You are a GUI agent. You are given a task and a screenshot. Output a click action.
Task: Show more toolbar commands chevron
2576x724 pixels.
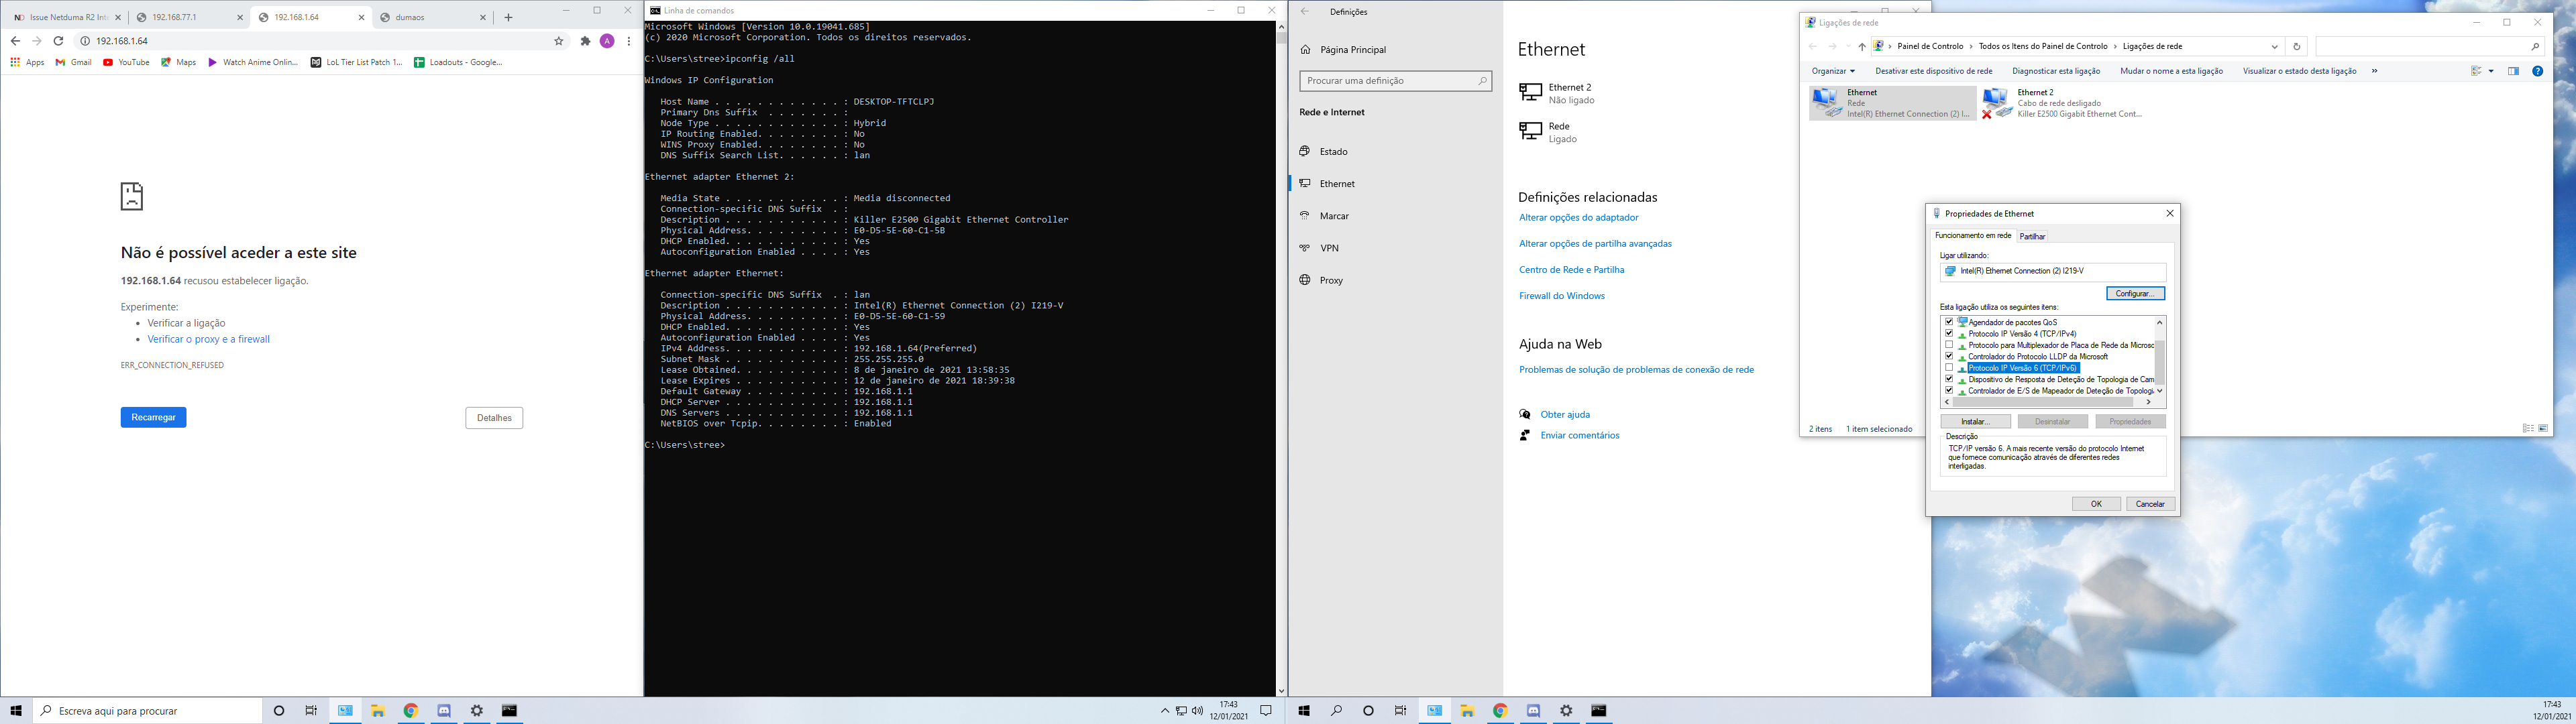pyautogui.click(x=2374, y=71)
